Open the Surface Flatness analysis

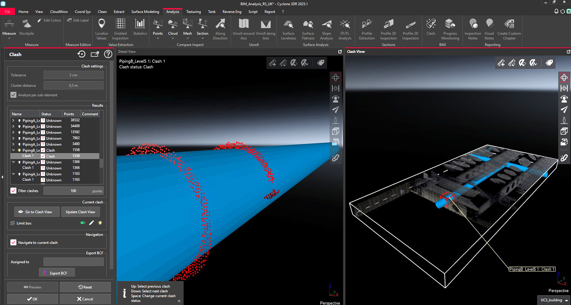pos(308,29)
